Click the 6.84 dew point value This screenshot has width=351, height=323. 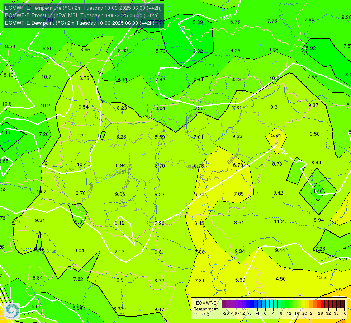[77, 308]
